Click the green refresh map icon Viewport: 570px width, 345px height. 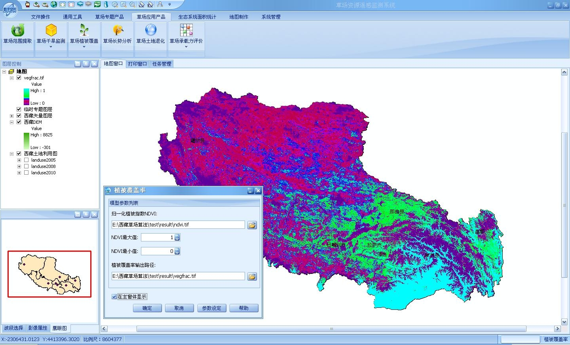click(x=97, y=4)
